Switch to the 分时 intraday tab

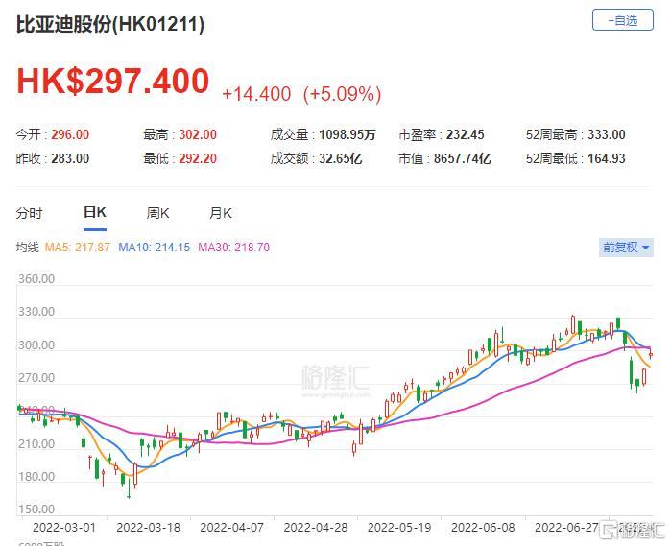(29, 213)
